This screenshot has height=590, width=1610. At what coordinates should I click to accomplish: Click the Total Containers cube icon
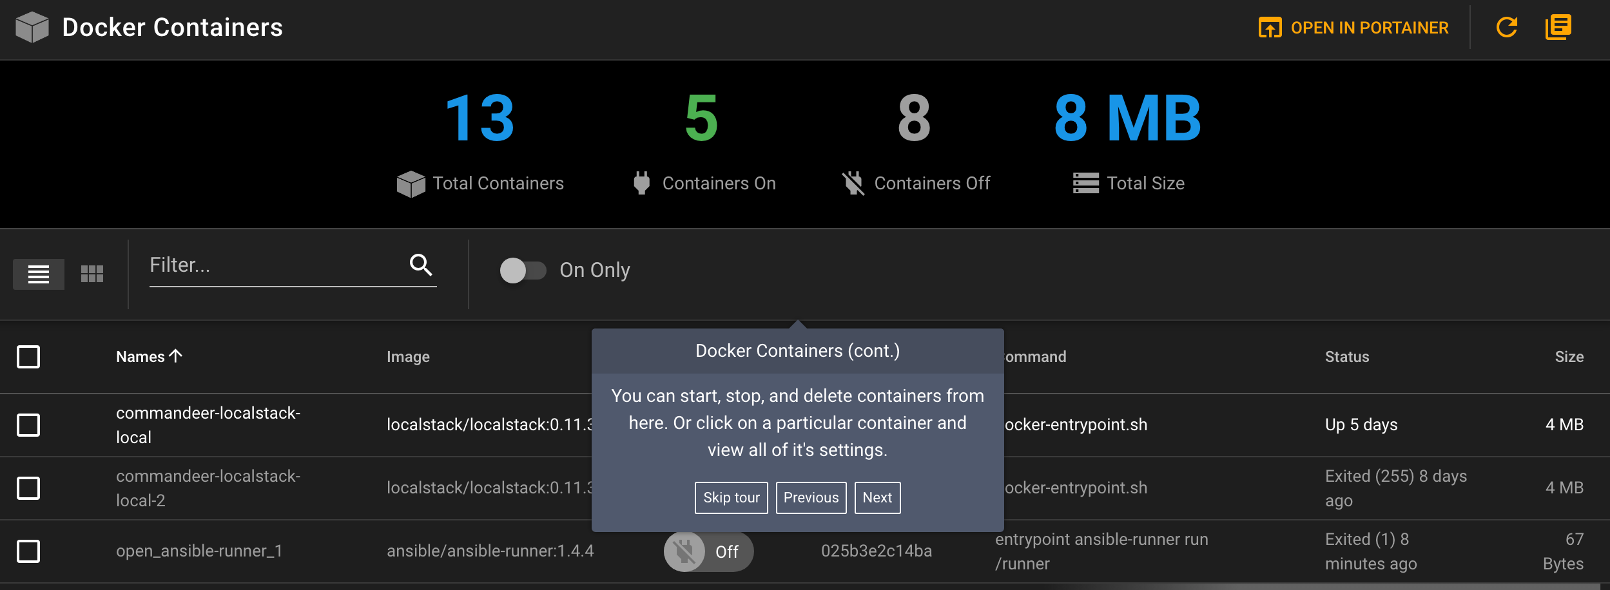pos(411,184)
